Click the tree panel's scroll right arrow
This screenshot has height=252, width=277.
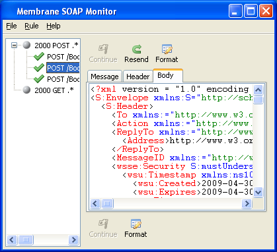coord(74,239)
